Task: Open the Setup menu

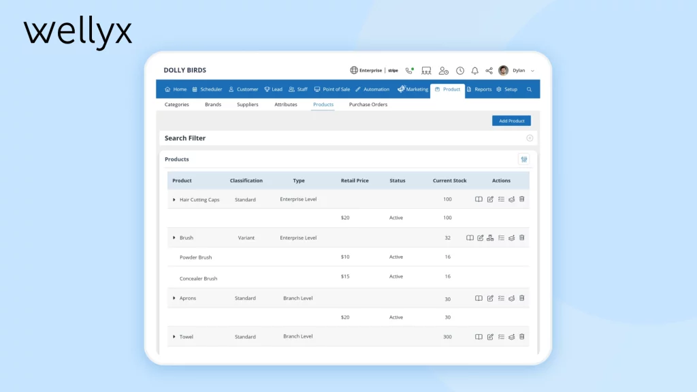Action: [507, 89]
